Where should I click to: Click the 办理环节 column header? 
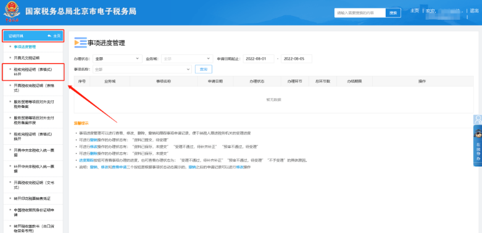click(x=295, y=81)
